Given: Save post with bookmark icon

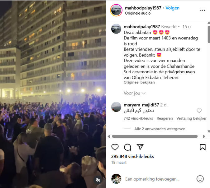Looking at the screenshot, I should tap(203, 147).
